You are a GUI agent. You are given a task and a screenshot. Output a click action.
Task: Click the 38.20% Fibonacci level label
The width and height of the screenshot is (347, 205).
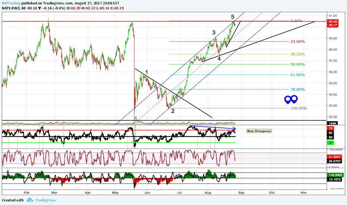point(297,54)
